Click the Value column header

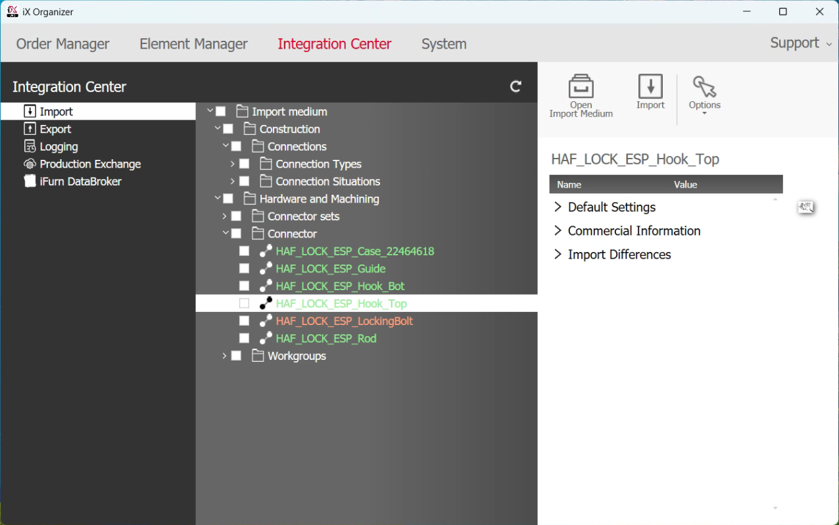(x=685, y=184)
